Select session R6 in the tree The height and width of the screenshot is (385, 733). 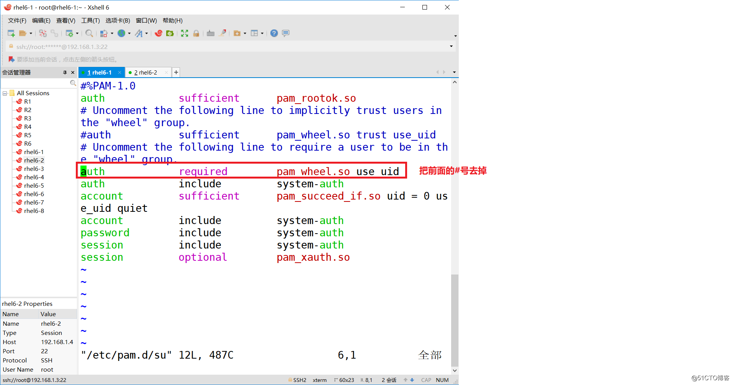[x=28, y=144]
